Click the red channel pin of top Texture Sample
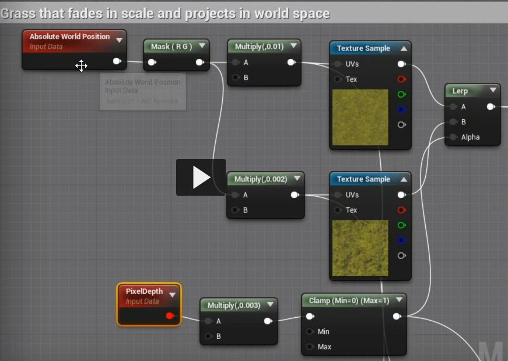This screenshot has width=508, height=361. (x=401, y=79)
